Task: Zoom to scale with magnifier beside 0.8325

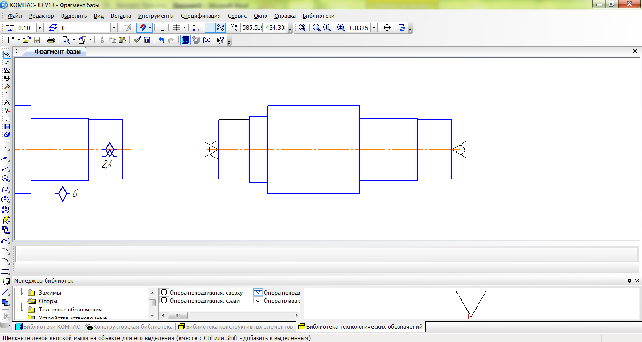Action: coord(341,28)
